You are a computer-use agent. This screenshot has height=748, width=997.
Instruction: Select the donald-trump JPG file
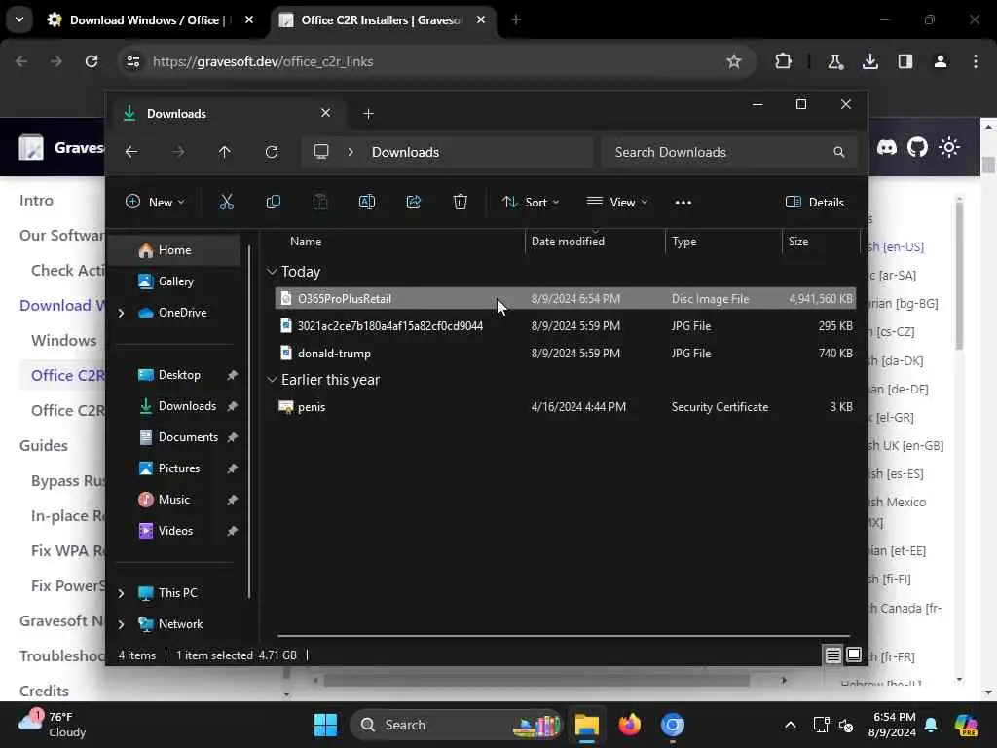[x=565, y=353]
